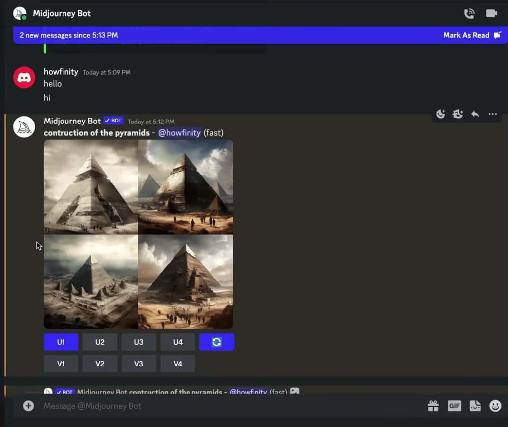
Task: Click the howfinity username
Action: [x=61, y=72]
